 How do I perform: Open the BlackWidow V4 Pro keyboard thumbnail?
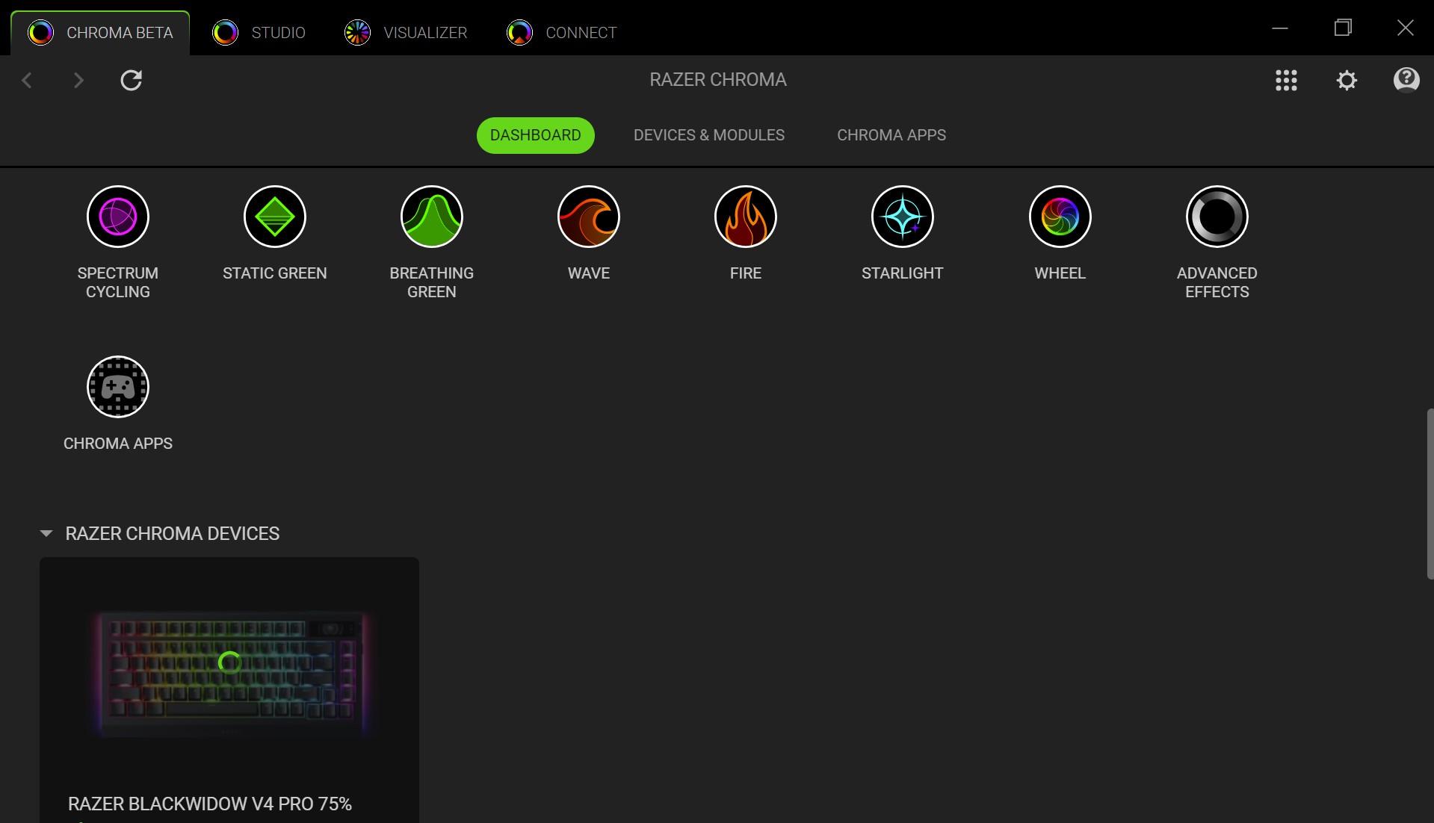(x=229, y=674)
